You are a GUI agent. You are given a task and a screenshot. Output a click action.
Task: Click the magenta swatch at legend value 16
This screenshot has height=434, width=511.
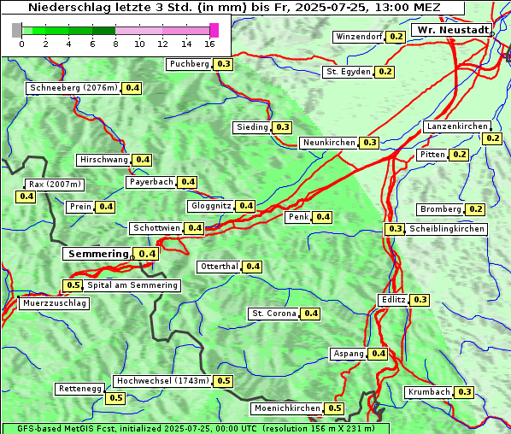(214, 30)
